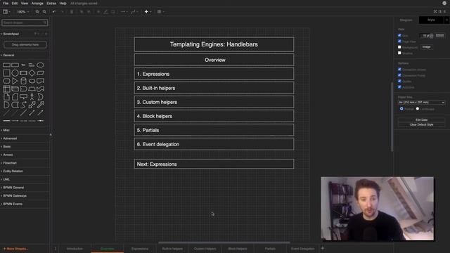The width and height of the screenshot is (450, 253).
Task: Open the File menu
Action: (x=6, y=4)
